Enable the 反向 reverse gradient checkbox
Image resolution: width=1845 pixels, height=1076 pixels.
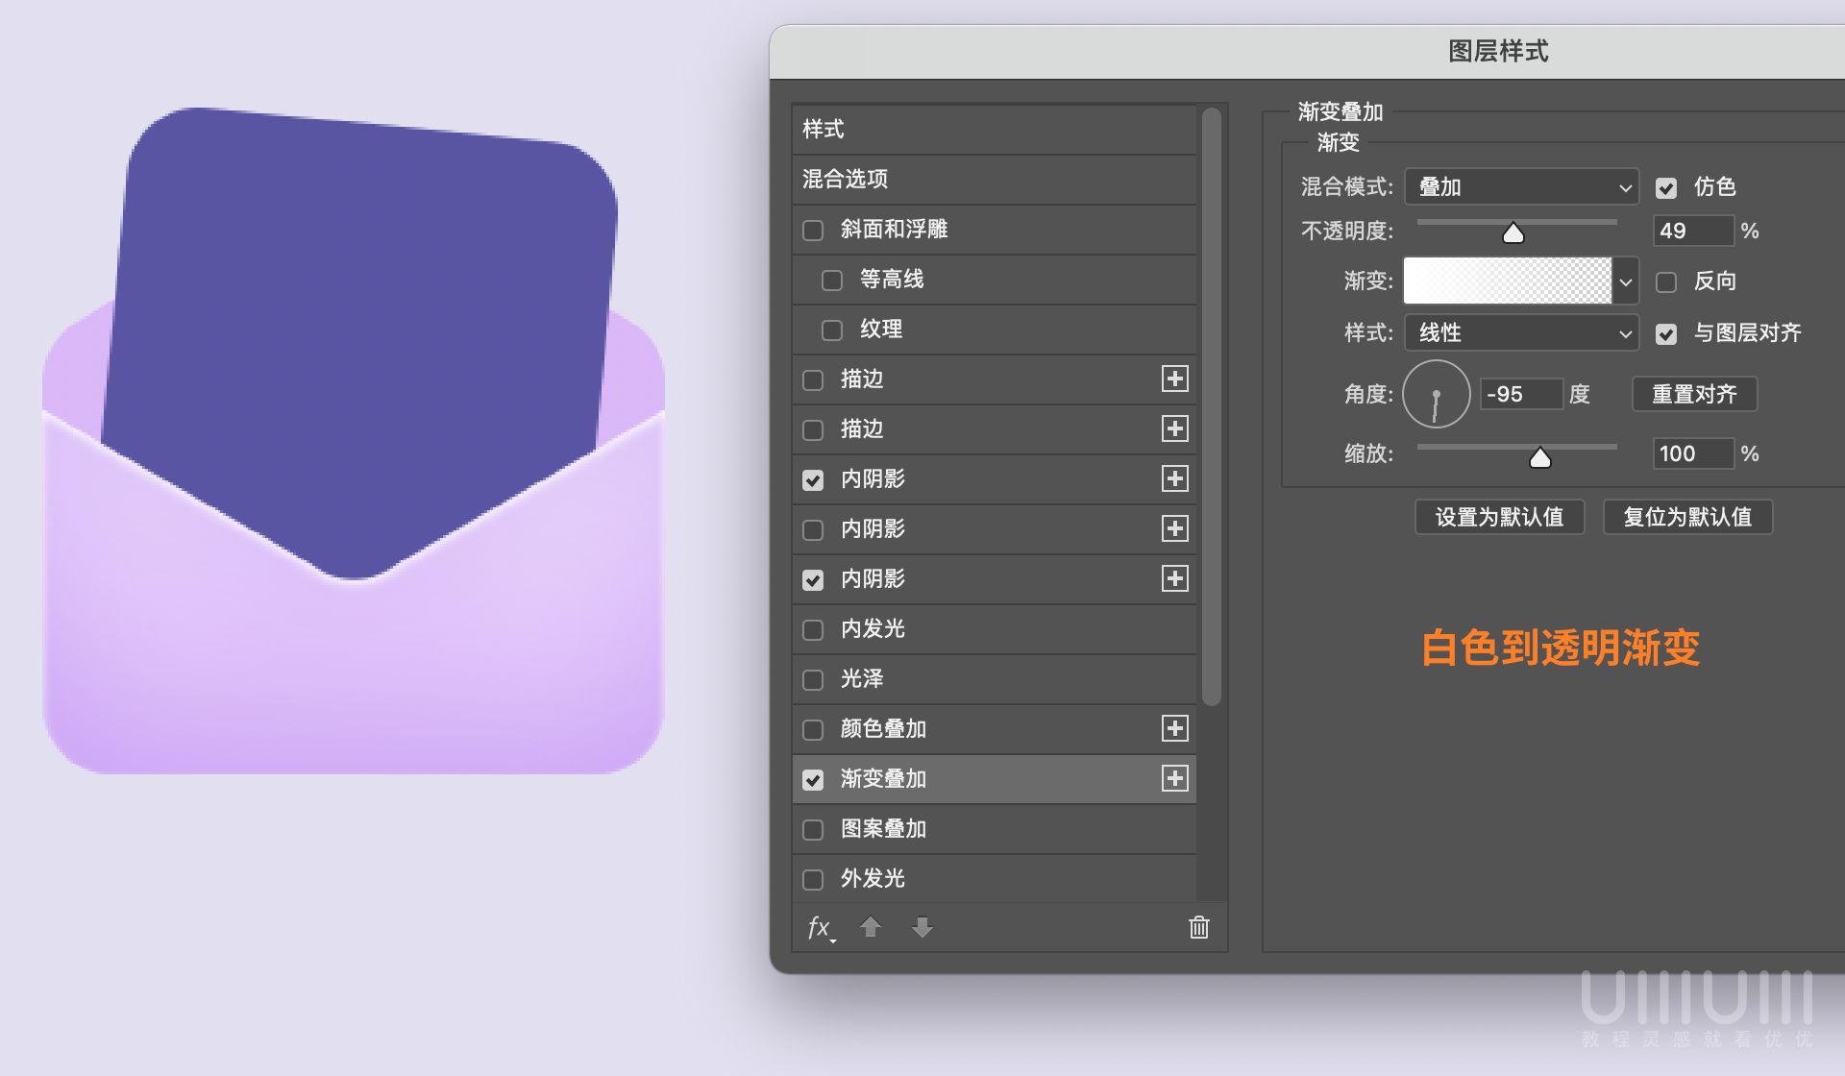click(x=1666, y=281)
